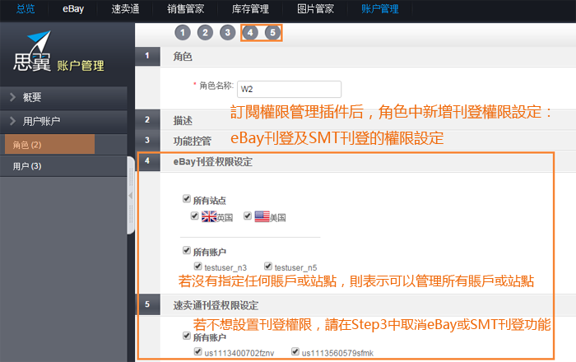Open the 总览 overview tab
Screen dimensions: 576x362
[26, 9]
